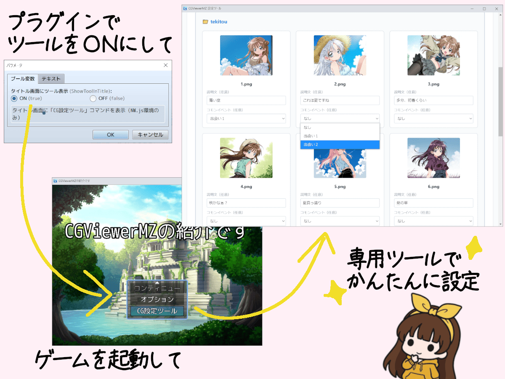This screenshot has height=379, width=505.
Task: Click the 5.png file name label
Action: [x=340, y=187]
